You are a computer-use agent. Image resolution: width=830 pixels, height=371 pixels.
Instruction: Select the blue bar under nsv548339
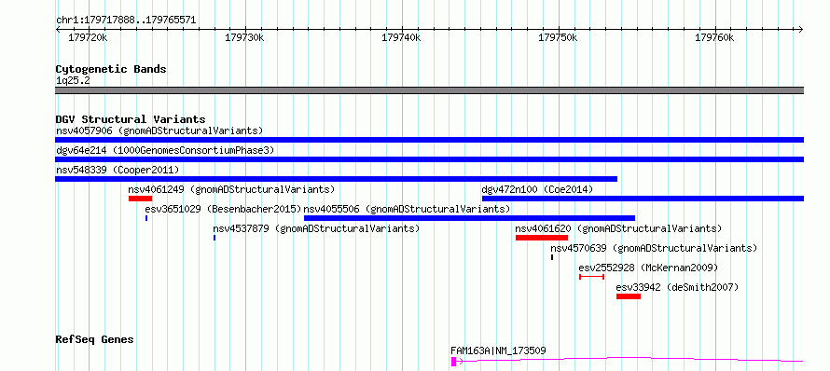[336, 179]
